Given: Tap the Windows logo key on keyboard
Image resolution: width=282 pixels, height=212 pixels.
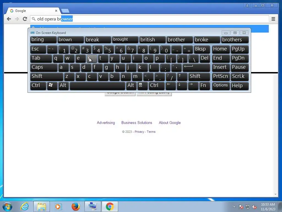Looking at the screenshot, I should (x=52, y=86).
